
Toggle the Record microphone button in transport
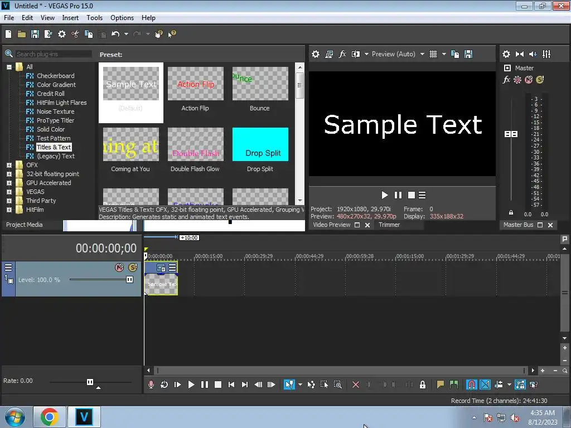point(151,385)
